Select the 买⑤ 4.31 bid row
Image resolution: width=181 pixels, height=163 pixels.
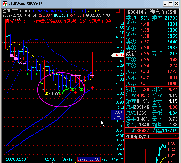point(152,83)
